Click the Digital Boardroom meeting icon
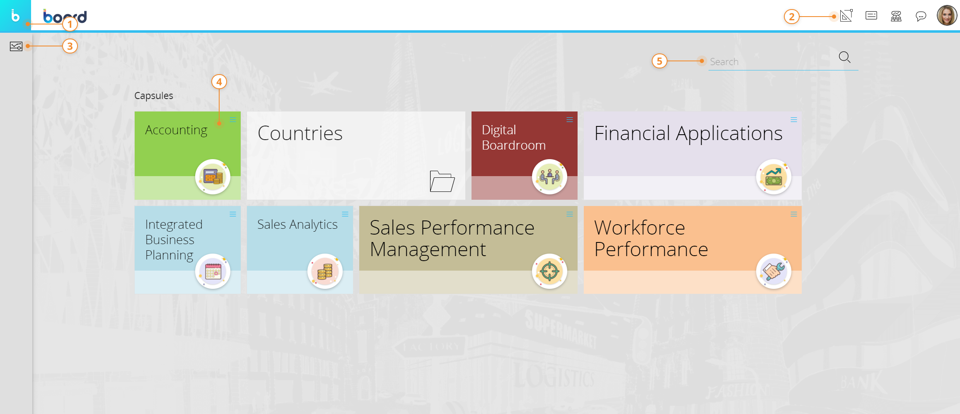This screenshot has width=960, height=414. point(549,177)
